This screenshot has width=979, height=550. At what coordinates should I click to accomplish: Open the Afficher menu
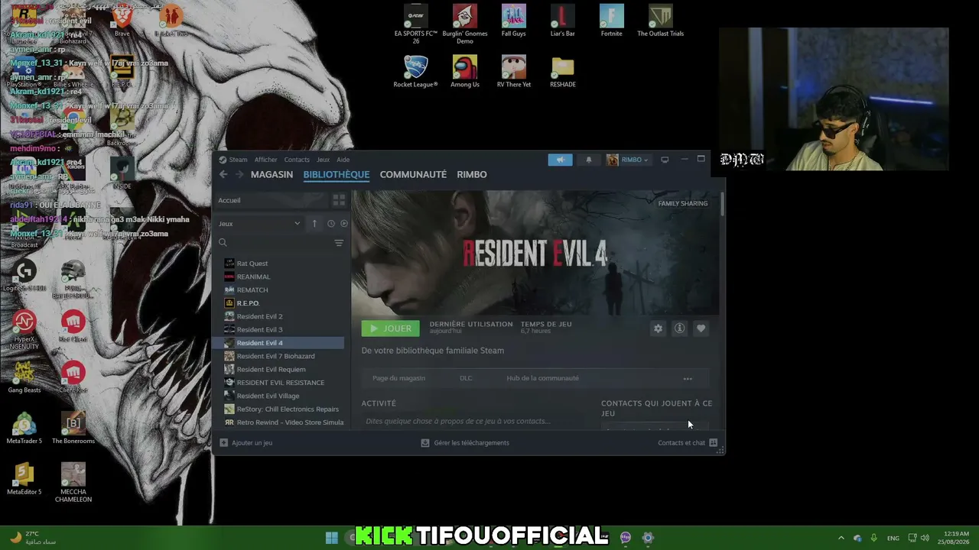coord(266,160)
